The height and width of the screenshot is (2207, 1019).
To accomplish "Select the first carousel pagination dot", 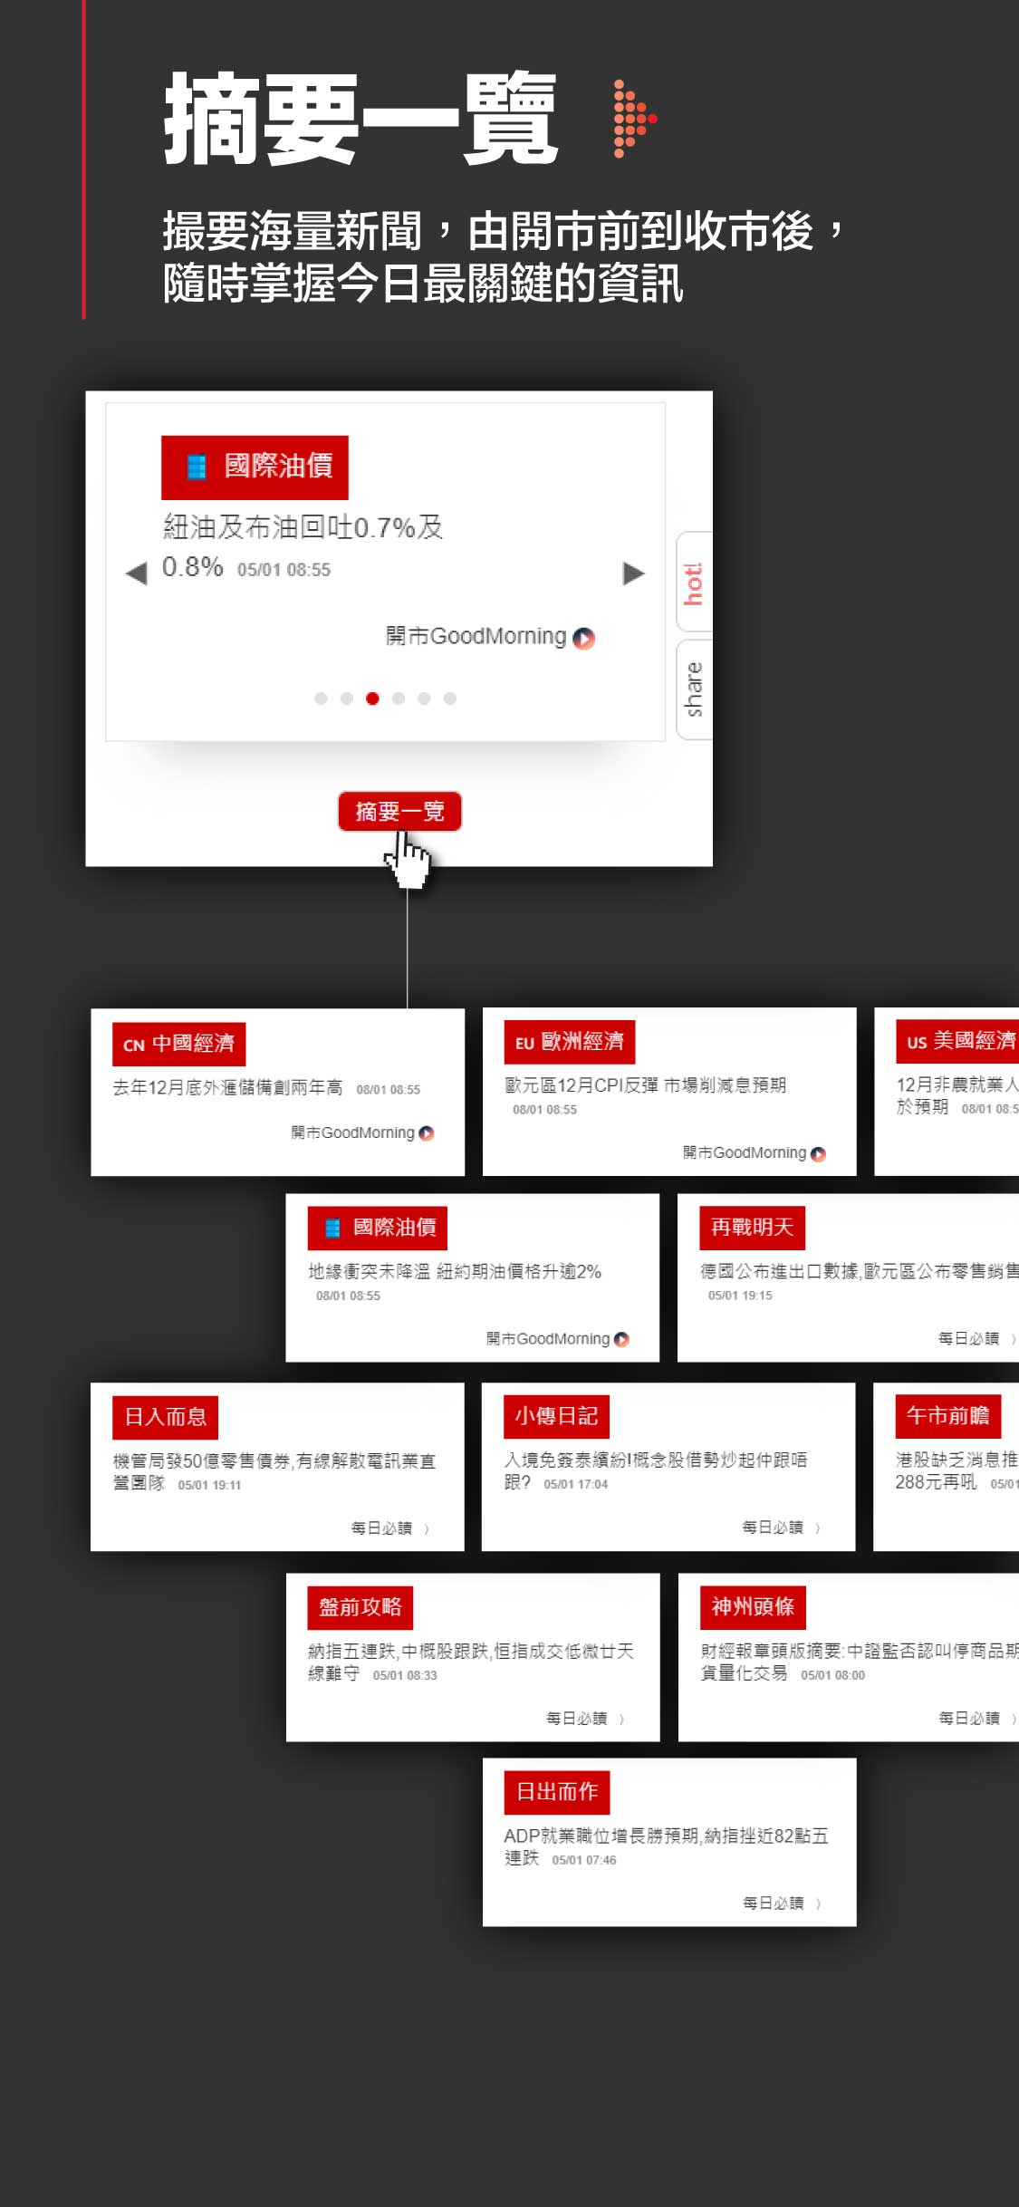I will (321, 699).
